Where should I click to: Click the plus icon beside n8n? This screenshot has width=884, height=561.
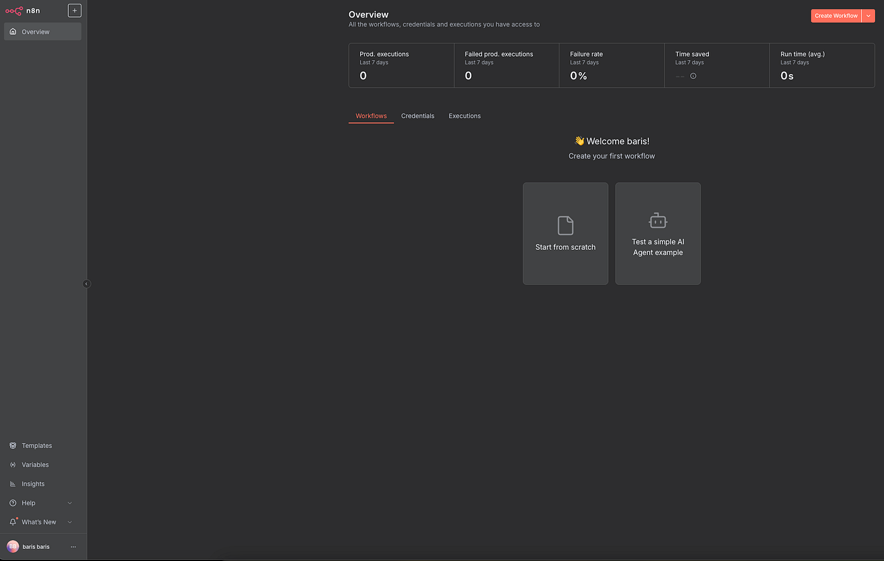[75, 11]
